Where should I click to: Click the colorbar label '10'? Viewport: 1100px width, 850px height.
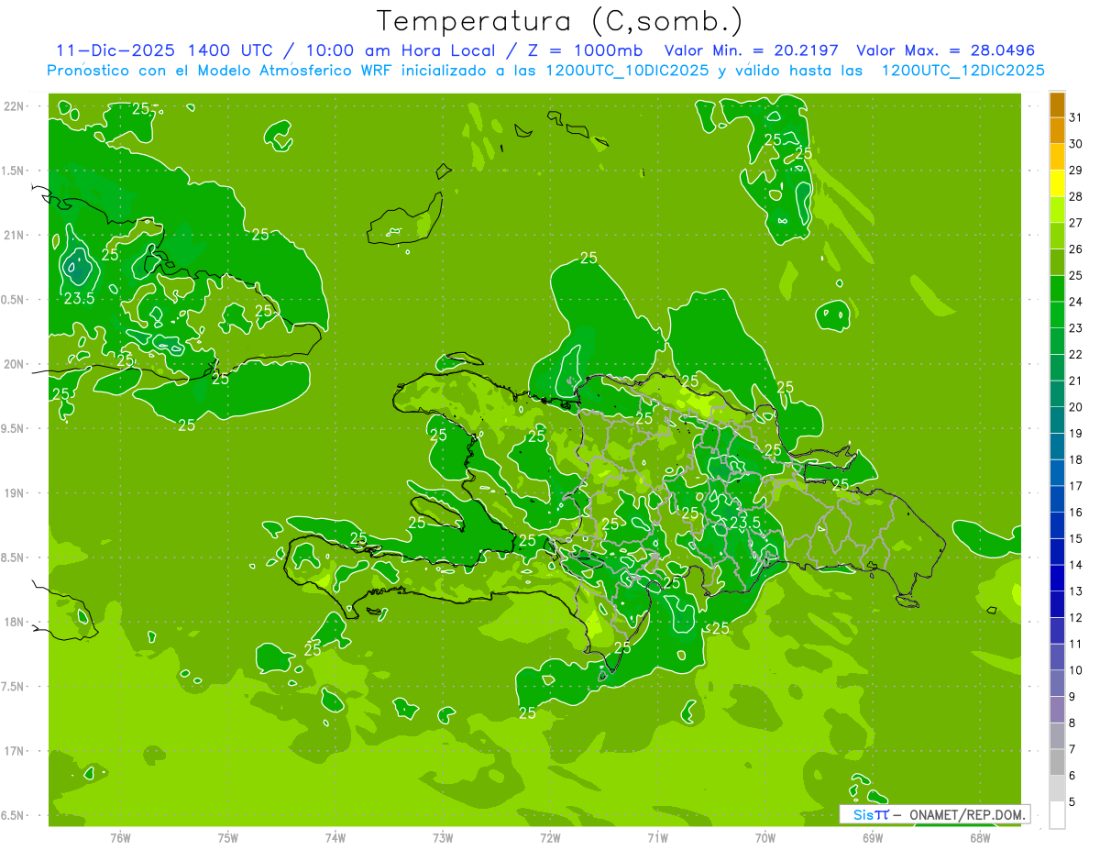tap(1075, 670)
